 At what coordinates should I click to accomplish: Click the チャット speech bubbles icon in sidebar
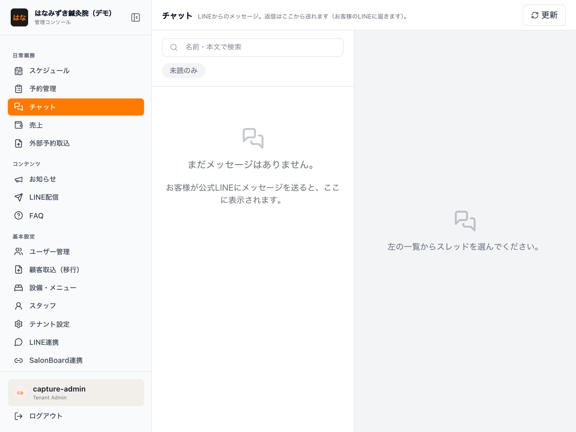[x=19, y=107]
